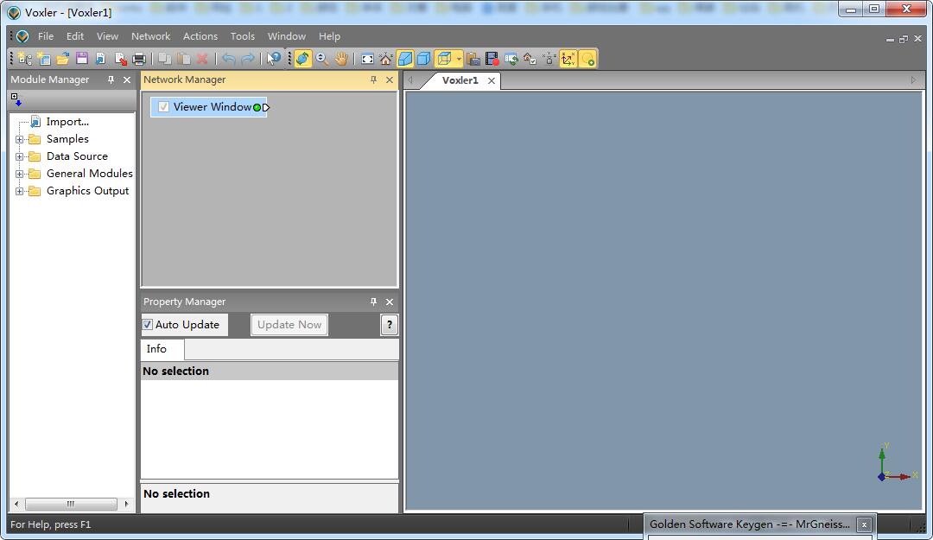Click the Home view house icon
Viewport: 933px width, 540px height.
click(x=386, y=59)
